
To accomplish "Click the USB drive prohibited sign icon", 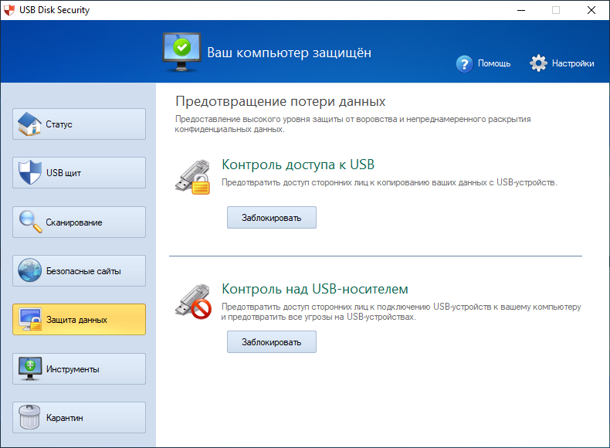I will click(x=193, y=302).
